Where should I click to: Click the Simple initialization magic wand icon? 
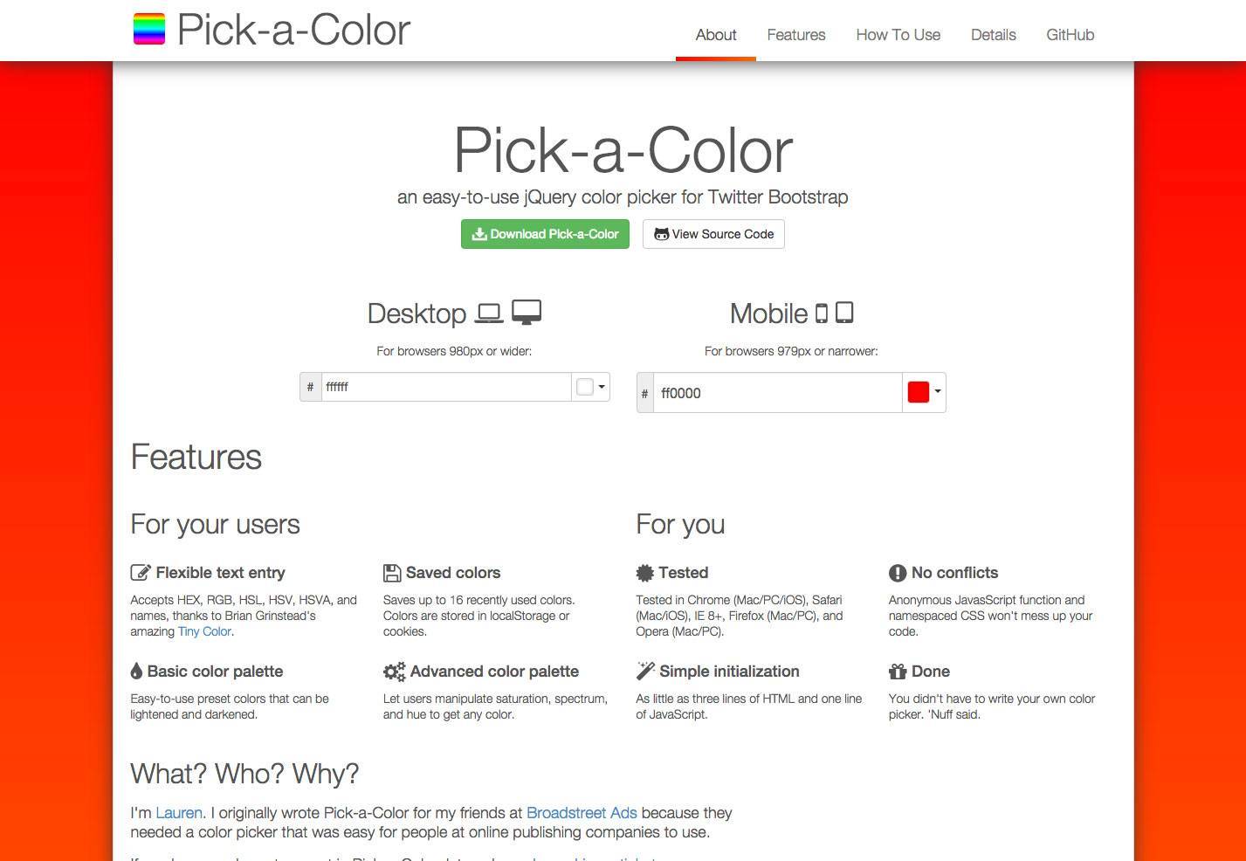coord(645,671)
